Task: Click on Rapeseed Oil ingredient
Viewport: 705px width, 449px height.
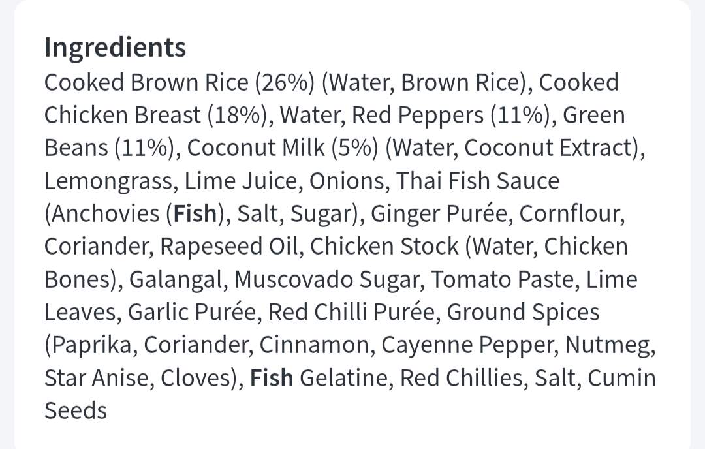Action: [229, 247]
